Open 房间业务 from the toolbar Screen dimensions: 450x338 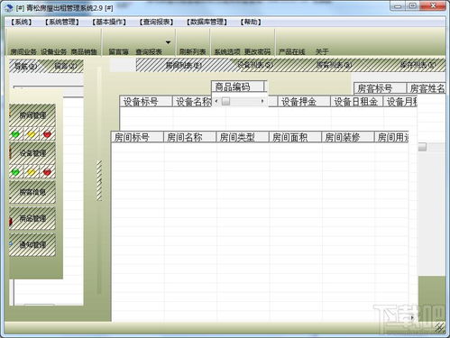23,51
